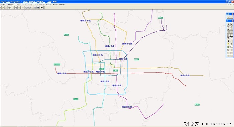Image resolution: width=234 pixels, height=127 pixels.
Task: Click the Open Table folder icon
Action: 3,7
